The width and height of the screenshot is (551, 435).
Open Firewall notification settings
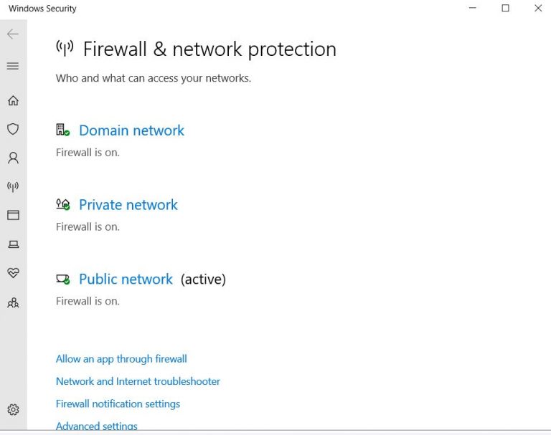(118, 404)
